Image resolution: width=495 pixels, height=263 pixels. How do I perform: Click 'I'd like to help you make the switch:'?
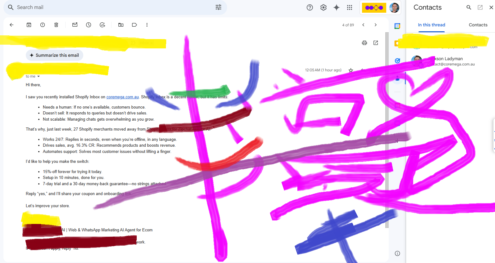[57, 162]
